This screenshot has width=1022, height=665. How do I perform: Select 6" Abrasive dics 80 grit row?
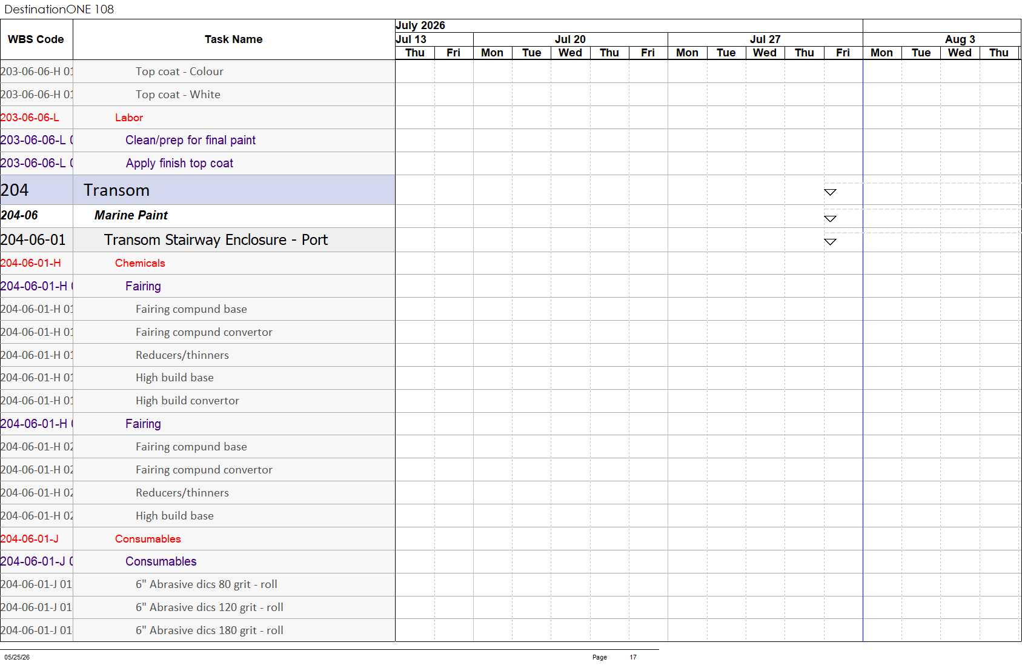pos(197,584)
